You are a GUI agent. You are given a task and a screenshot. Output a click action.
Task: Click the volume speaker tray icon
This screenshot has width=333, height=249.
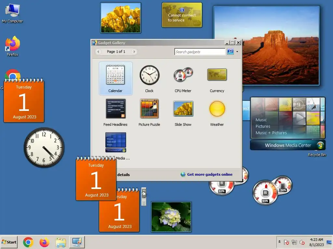302,242
